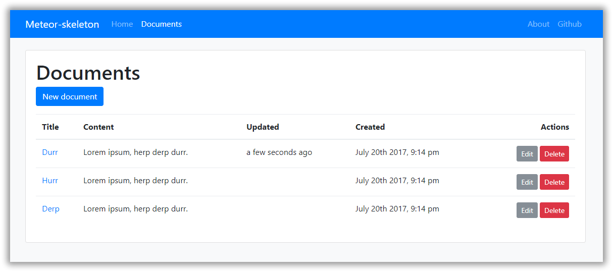Edit the Durr document

pyautogui.click(x=527, y=154)
